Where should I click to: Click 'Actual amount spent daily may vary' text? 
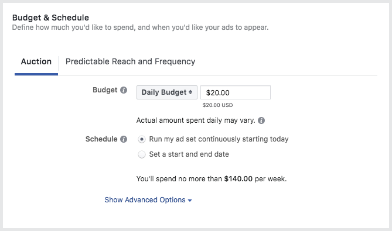coord(196,120)
